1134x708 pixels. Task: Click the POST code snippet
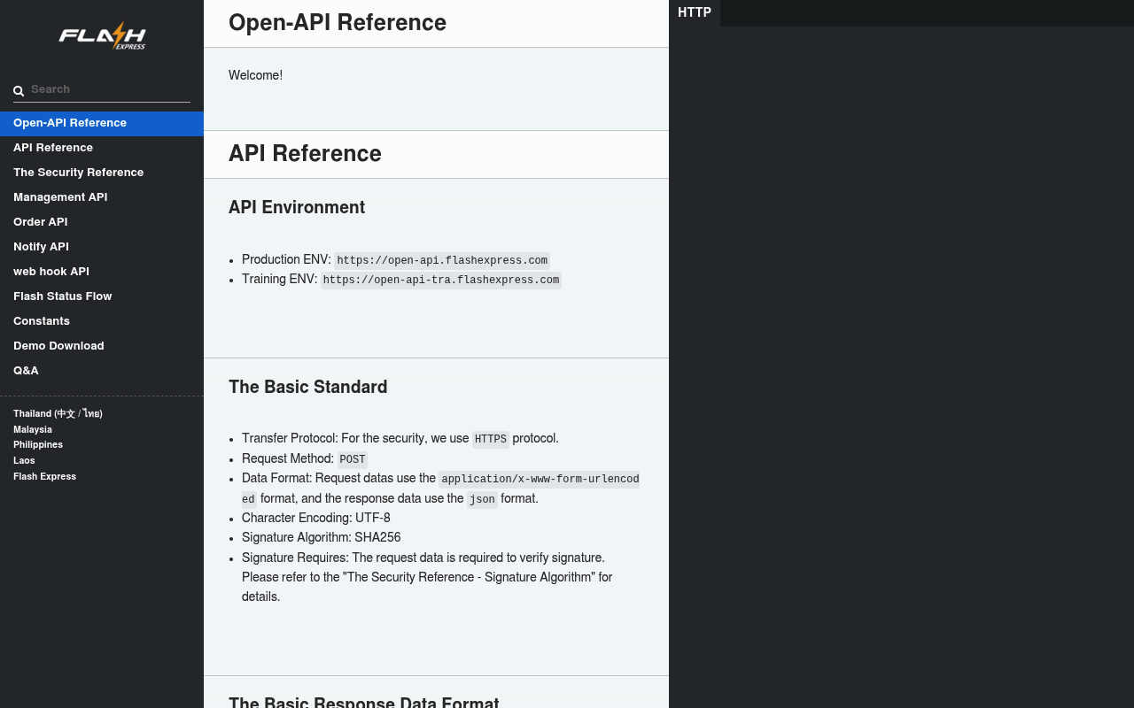353,459
